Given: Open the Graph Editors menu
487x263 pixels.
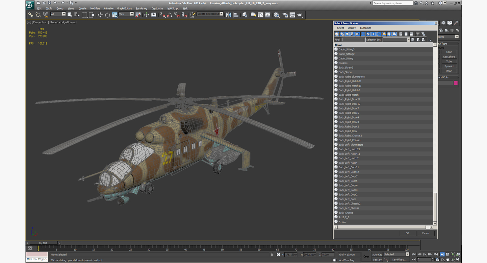Looking at the screenshot, I should tap(124, 8).
